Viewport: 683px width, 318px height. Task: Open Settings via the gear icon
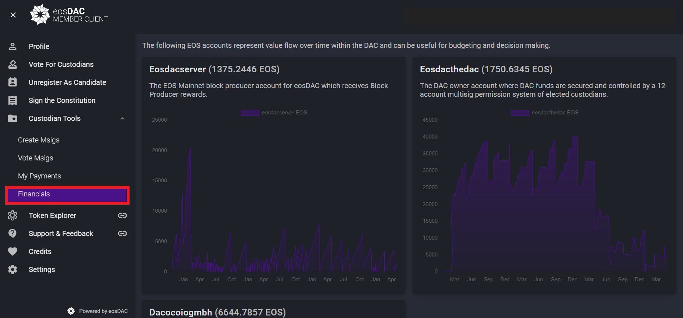(x=13, y=269)
